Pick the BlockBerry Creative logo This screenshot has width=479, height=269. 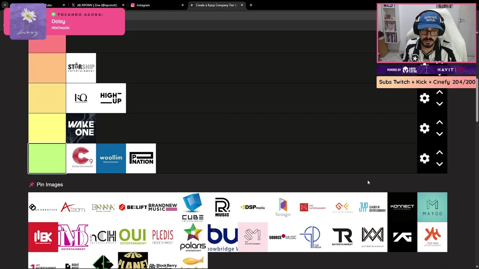coord(163,261)
